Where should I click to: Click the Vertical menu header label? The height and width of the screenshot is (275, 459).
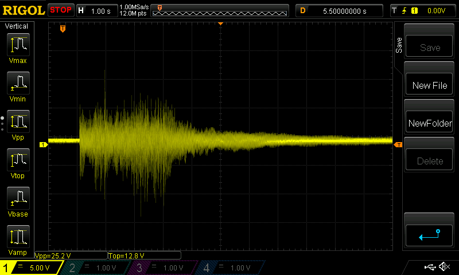pos(17,26)
